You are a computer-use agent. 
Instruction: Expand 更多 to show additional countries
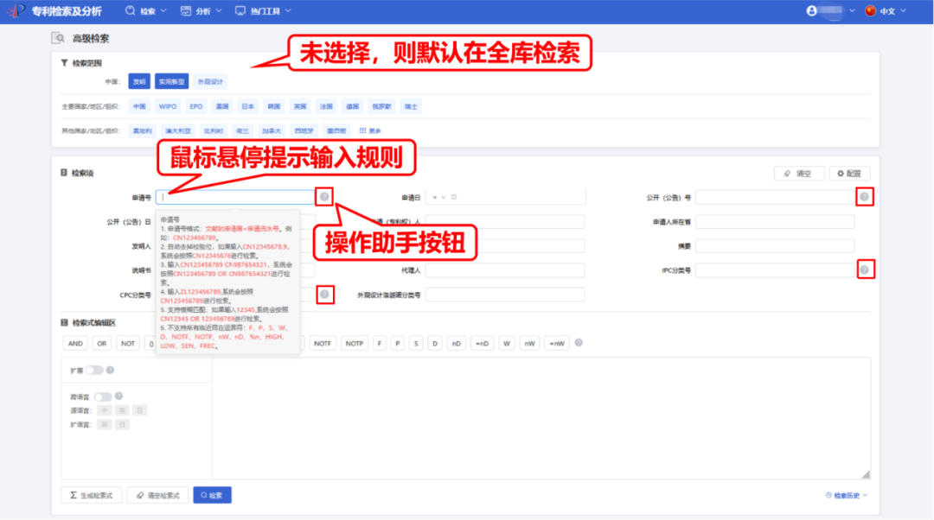(x=371, y=130)
